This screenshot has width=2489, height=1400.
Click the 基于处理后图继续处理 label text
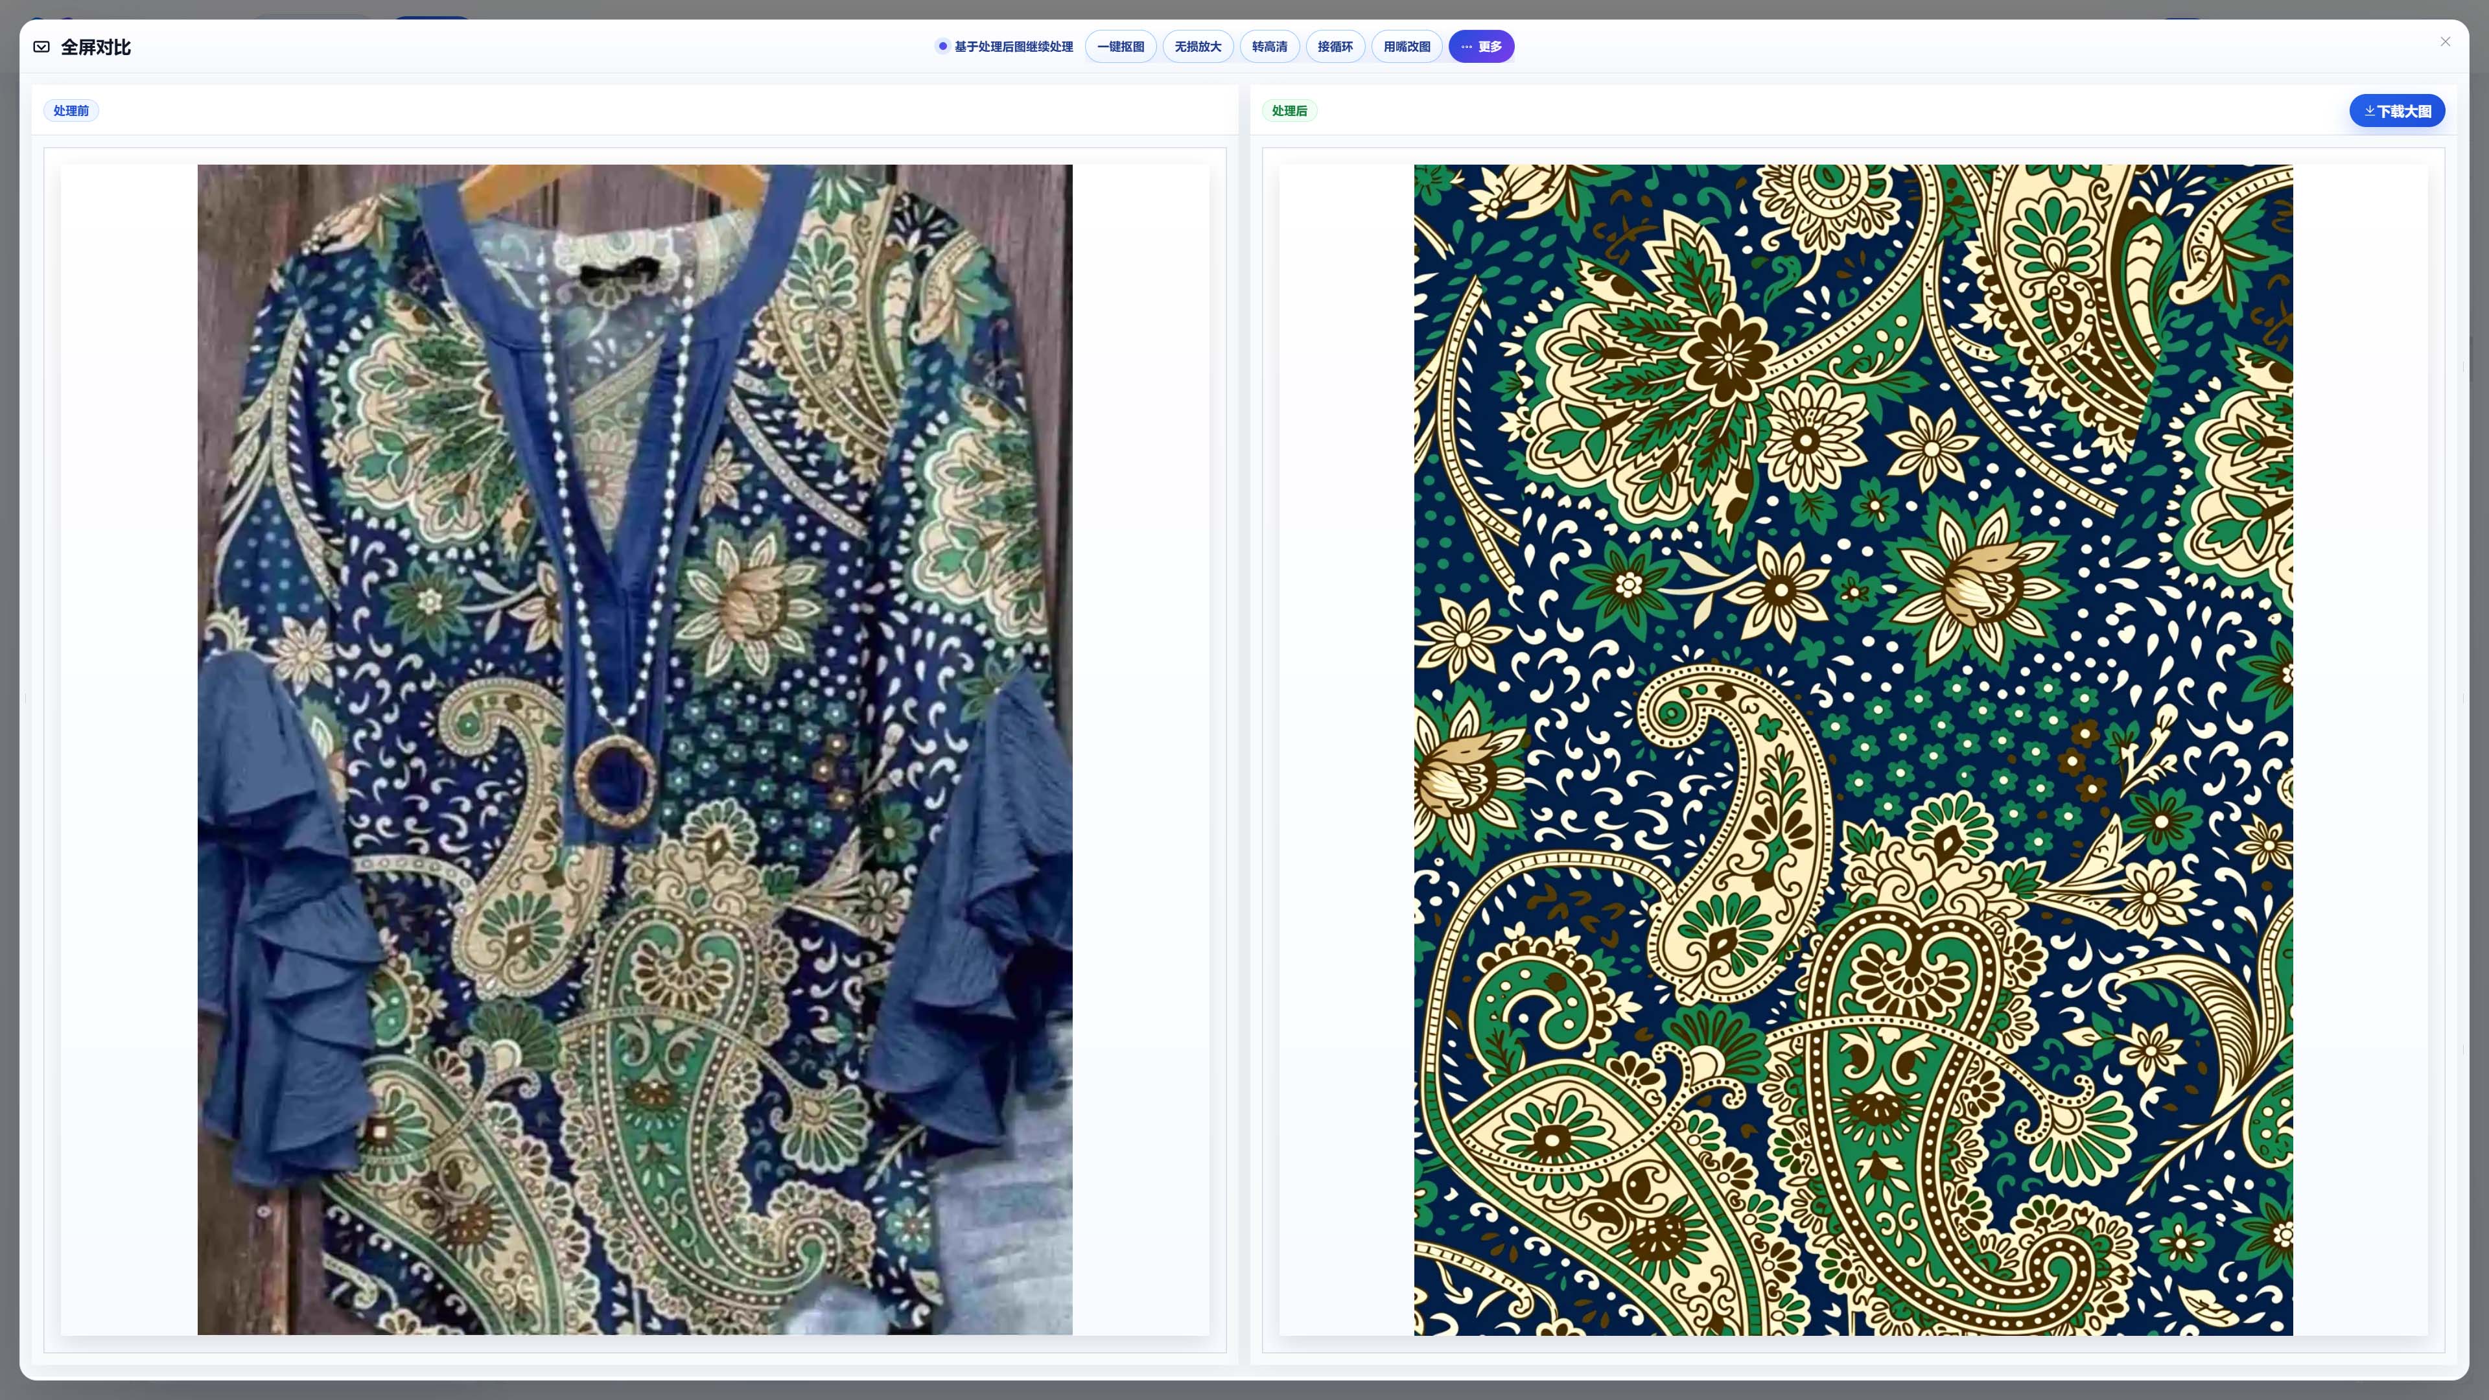(x=1014, y=47)
